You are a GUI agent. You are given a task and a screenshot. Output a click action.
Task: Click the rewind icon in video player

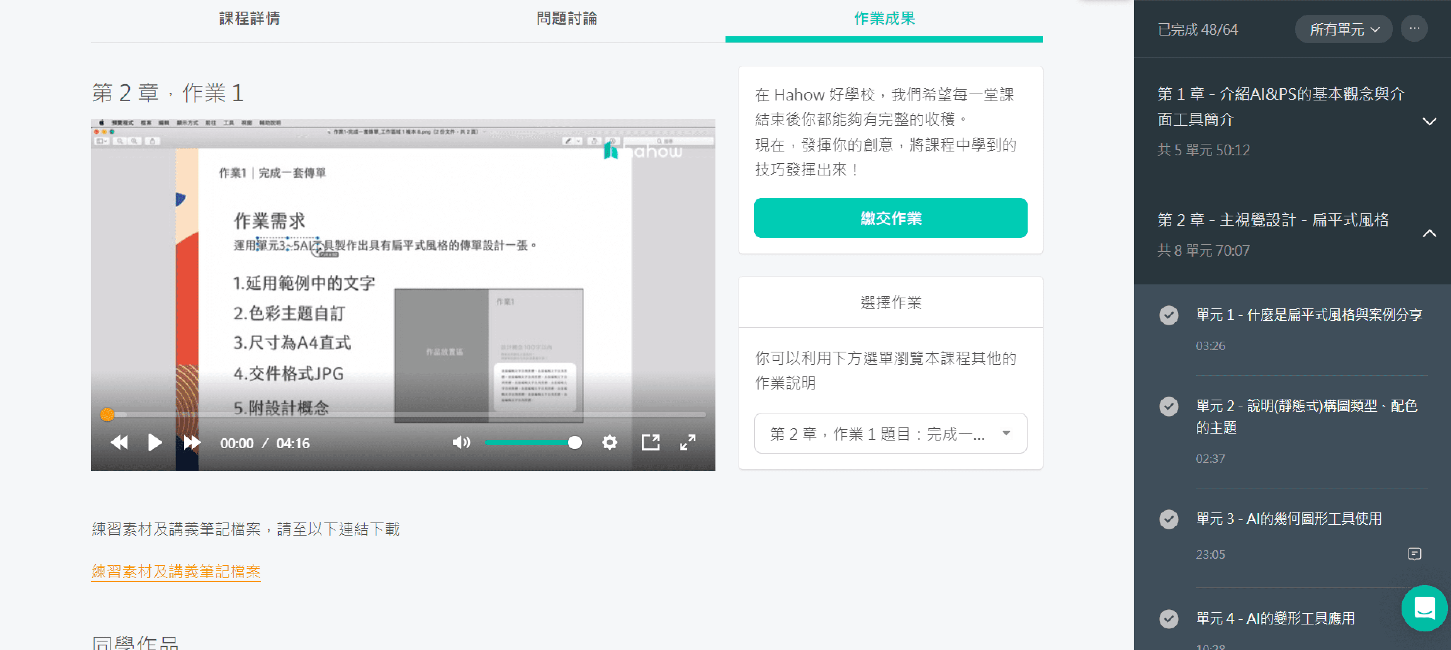pos(119,443)
